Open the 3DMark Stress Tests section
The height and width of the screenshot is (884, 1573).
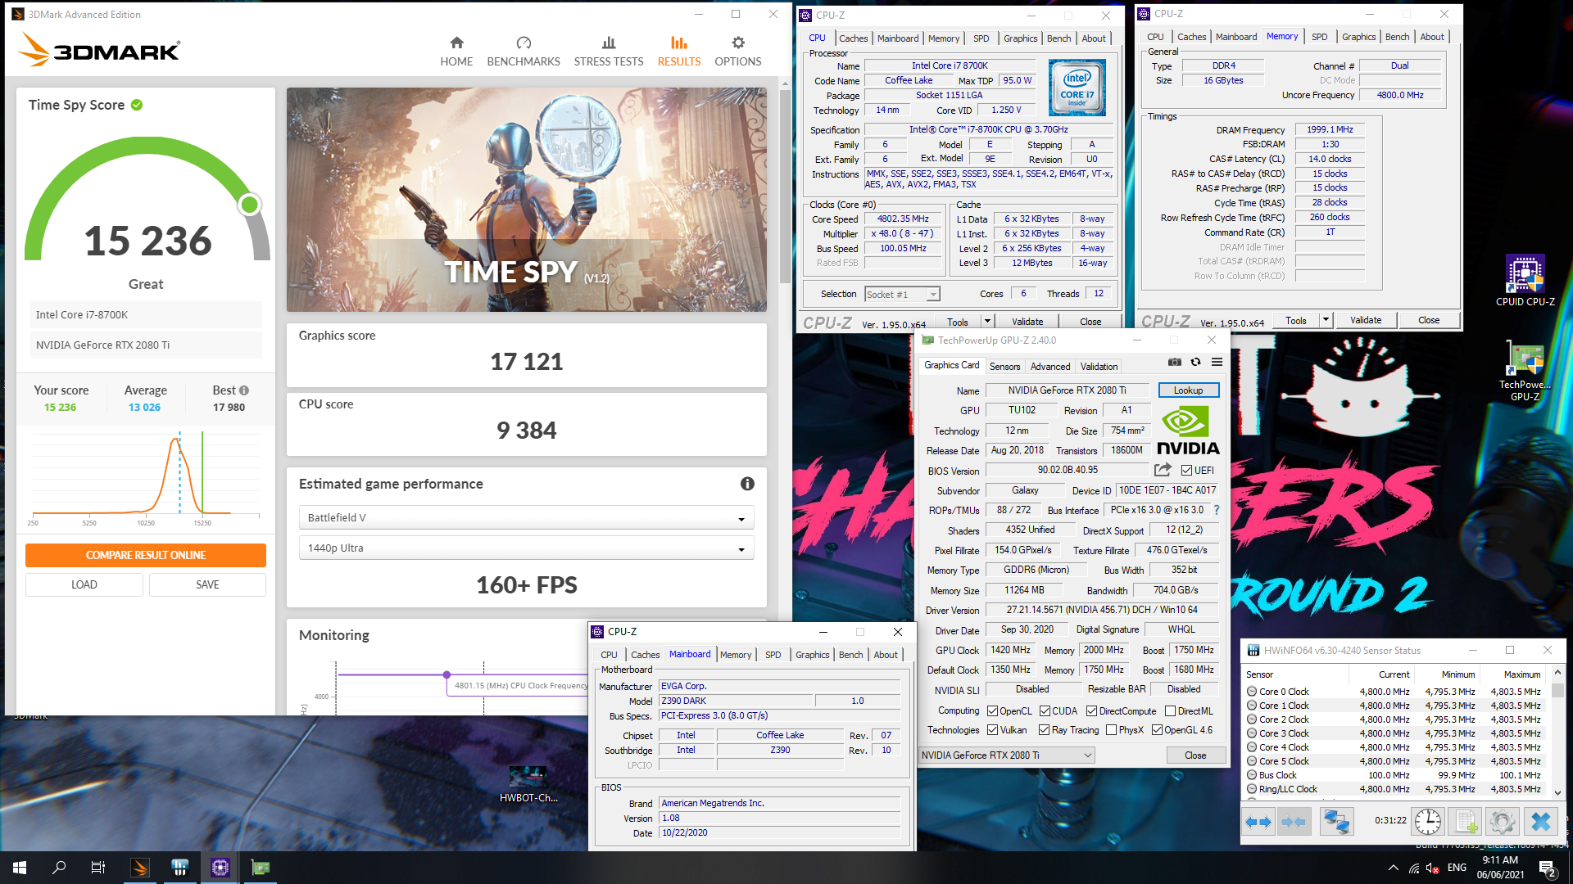click(609, 51)
